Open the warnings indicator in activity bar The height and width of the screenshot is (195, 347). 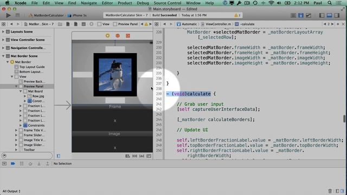(237, 15)
